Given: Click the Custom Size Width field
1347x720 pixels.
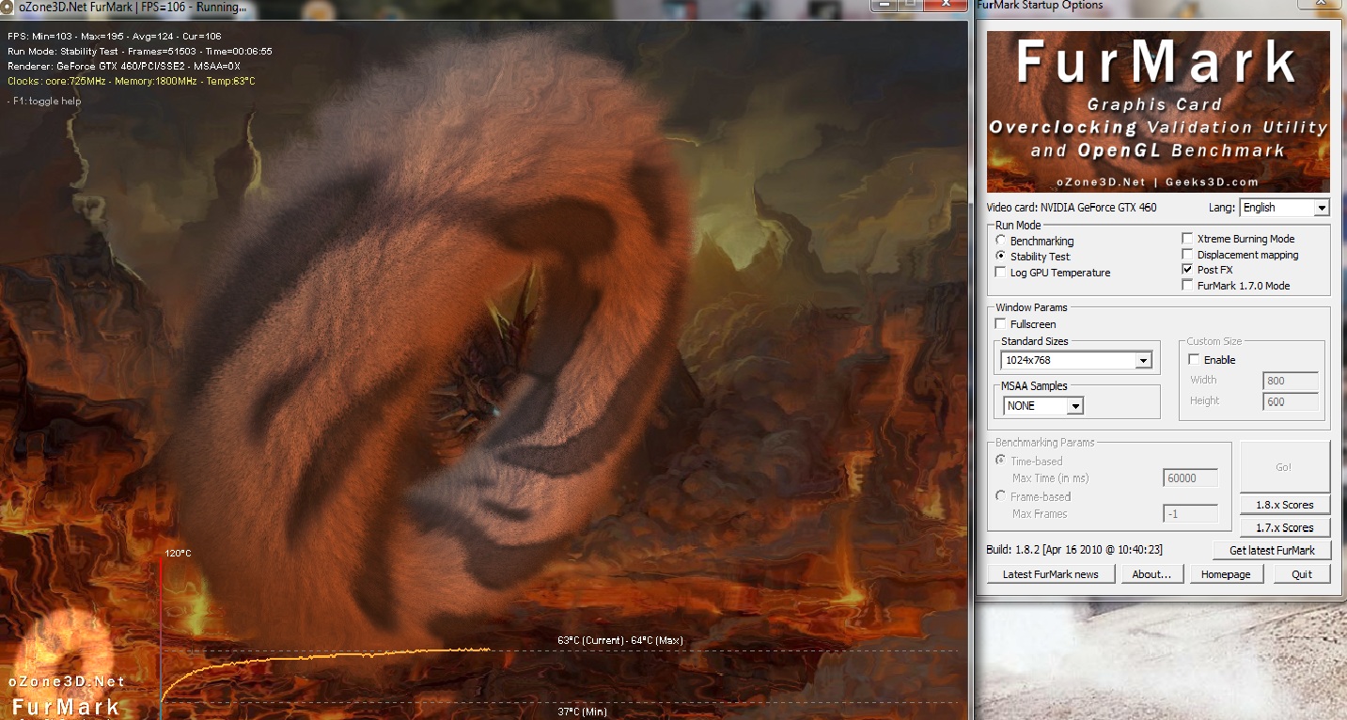Looking at the screenshot, I should pyautogui.click(x=1291, y=381).
